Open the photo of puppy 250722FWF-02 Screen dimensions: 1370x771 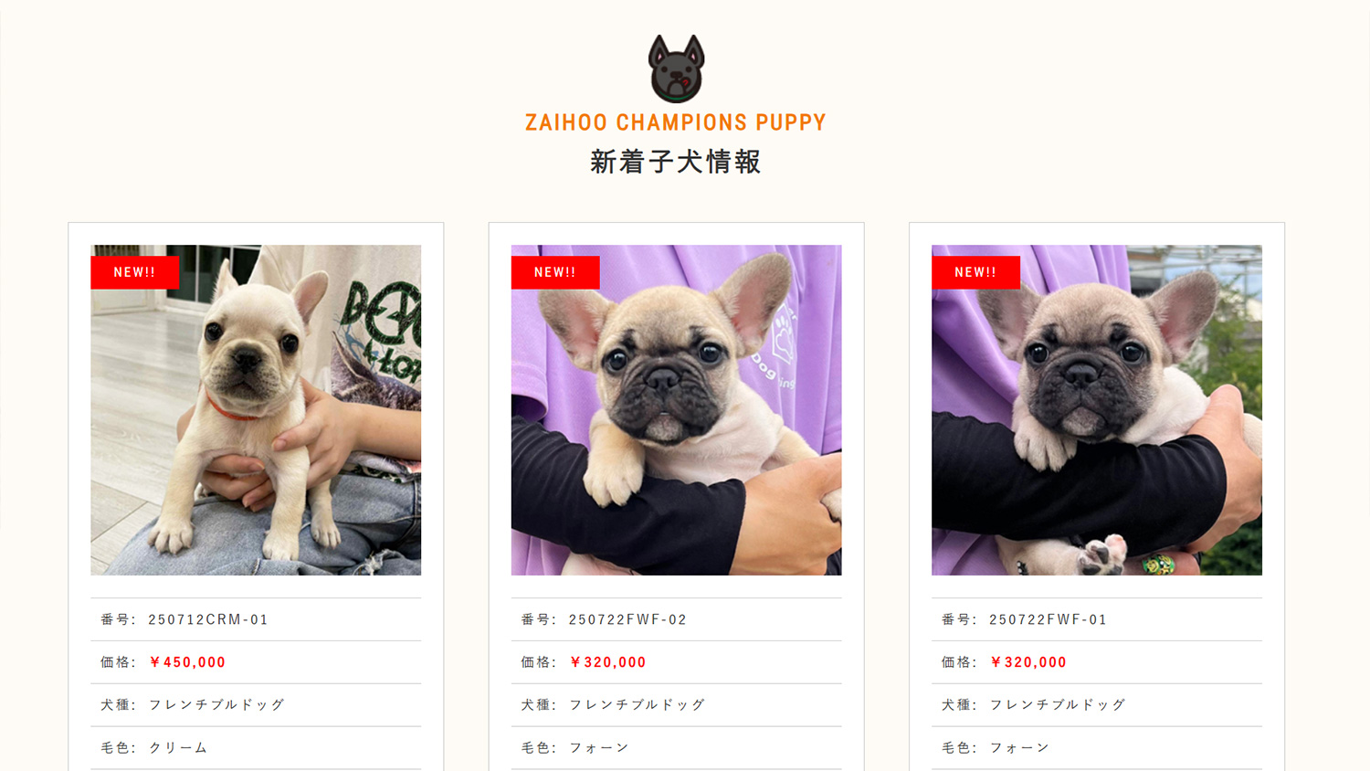(x=676, y=410)
